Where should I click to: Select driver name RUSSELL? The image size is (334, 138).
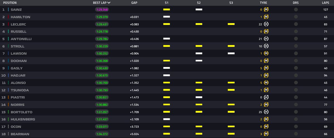click(18, 31)
